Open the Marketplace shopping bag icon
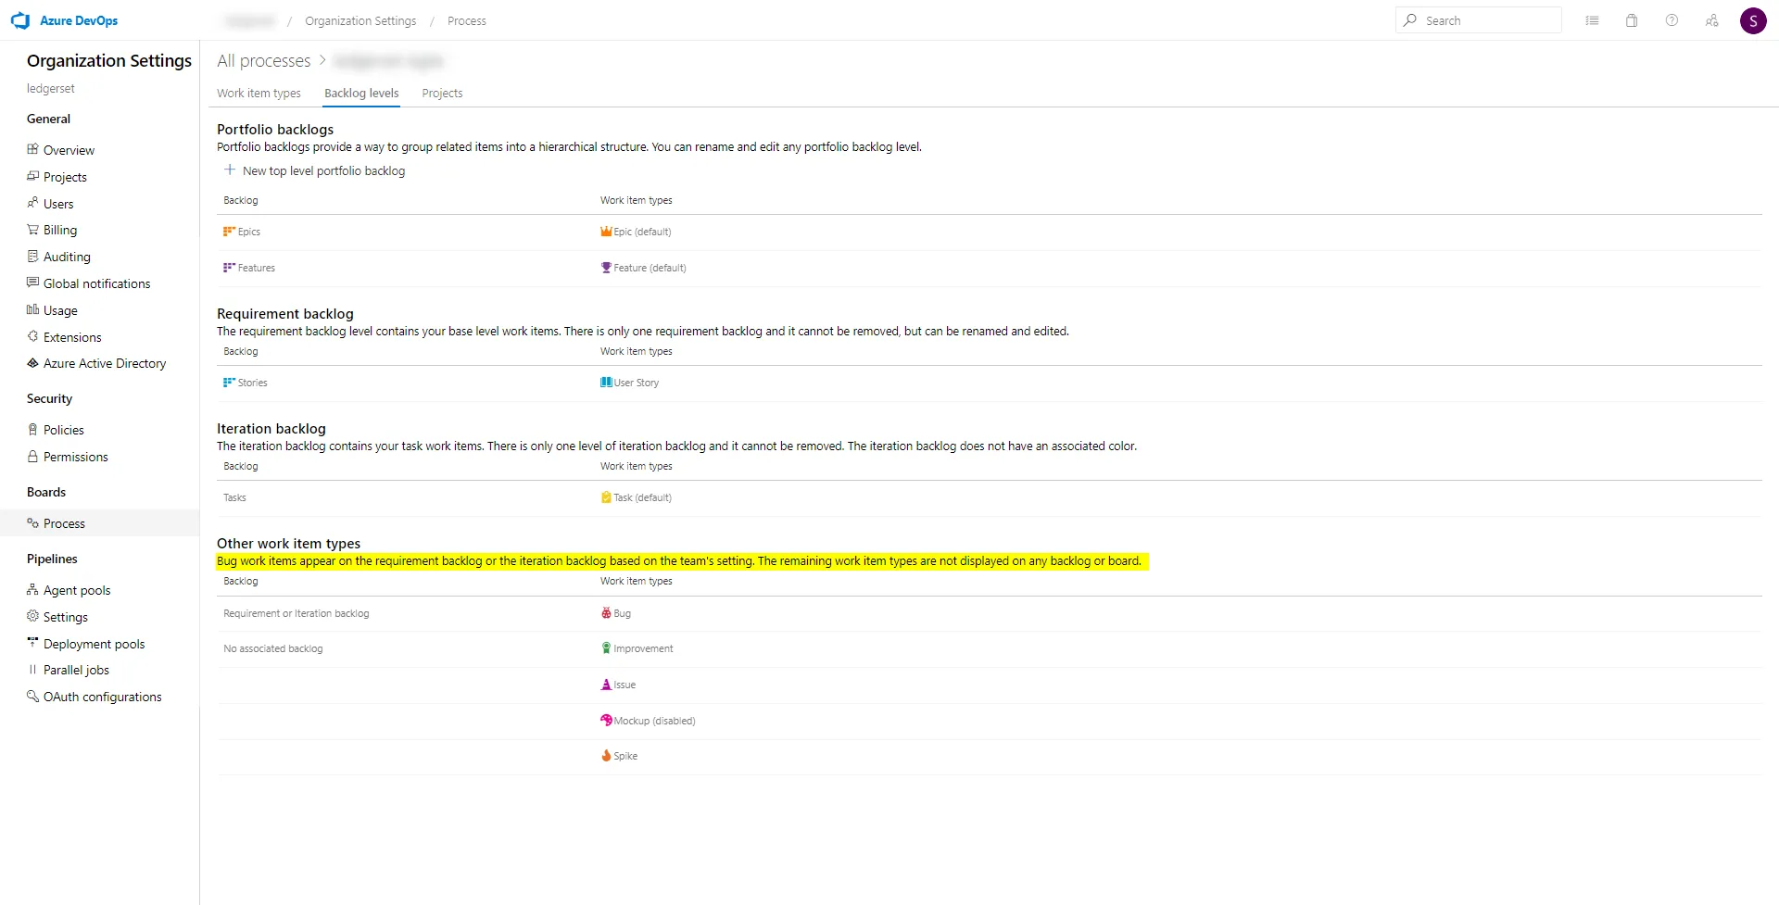This screenshot has height=905, width=1779. (x=1632, y=20)
